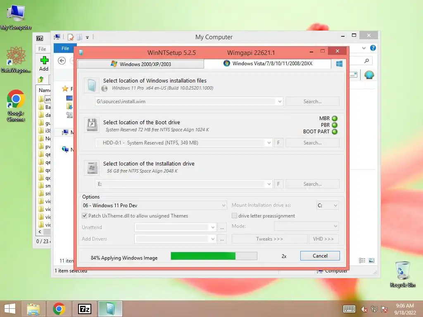Screen dimensions: 423x317
Task: Click the PBR green status indicator
Action: [335, 125]
